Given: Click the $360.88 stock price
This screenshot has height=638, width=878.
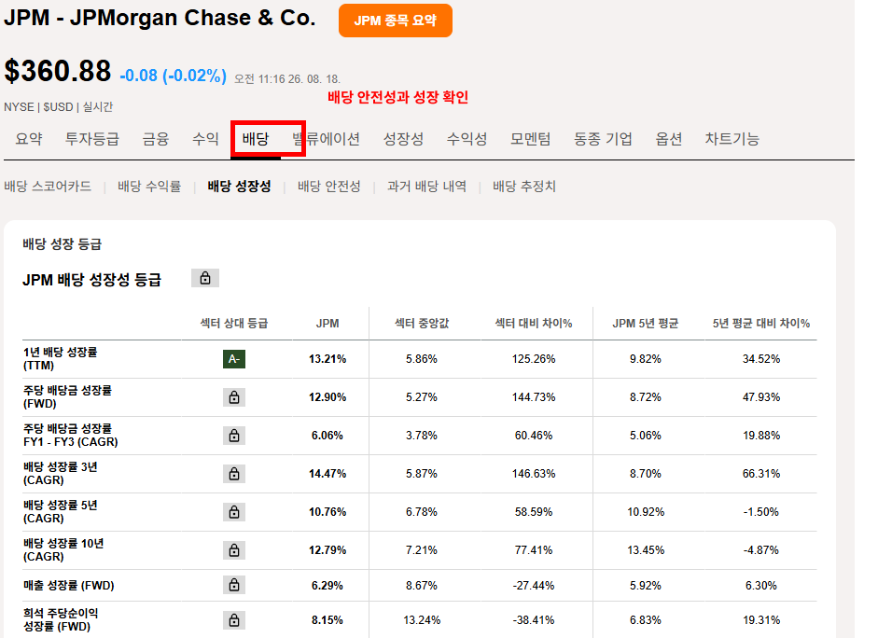Looking at the screenshot, I should [x=58, y=71].
